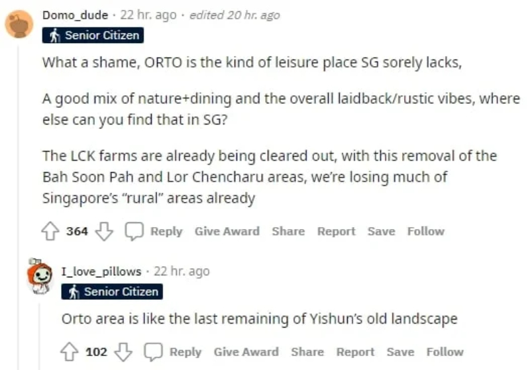530x370 pixels.
Task: Click reply speech bubble on Domo_dude's comment
Action: point(134,232)
